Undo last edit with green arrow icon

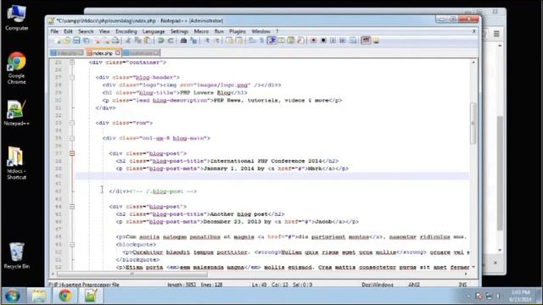(x=160, y=41)
